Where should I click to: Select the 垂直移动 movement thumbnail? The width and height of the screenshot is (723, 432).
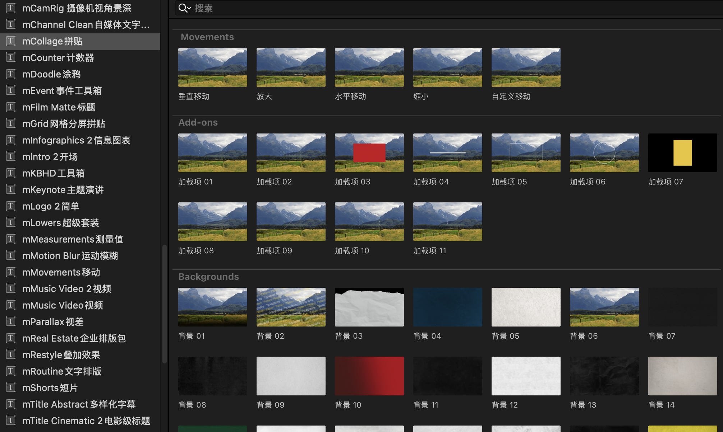coord(213,67)
